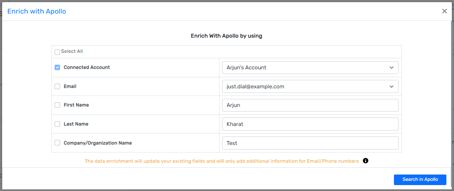Click the Search in Apollo button
The width and height of the screenshot is (454, 191).
[420, 180]
